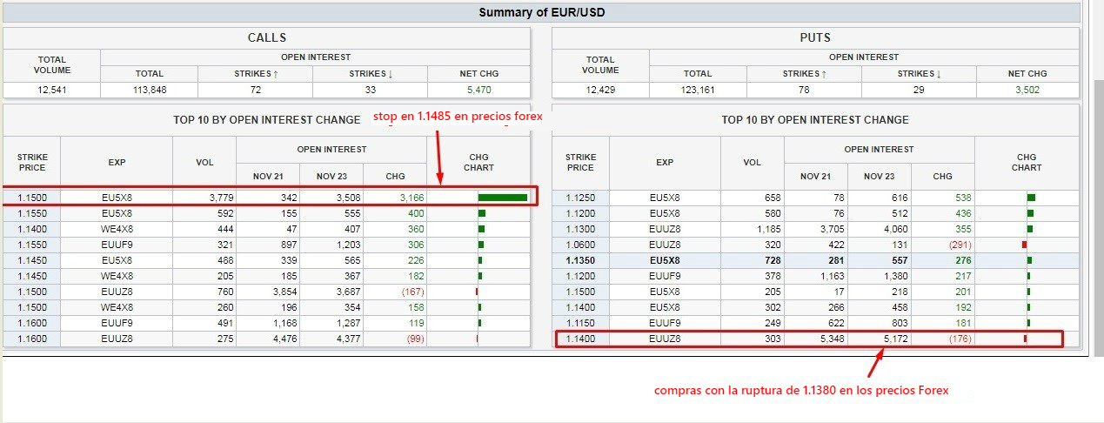Click the down-arrow Strikes header under Calls

click(371, 74)
